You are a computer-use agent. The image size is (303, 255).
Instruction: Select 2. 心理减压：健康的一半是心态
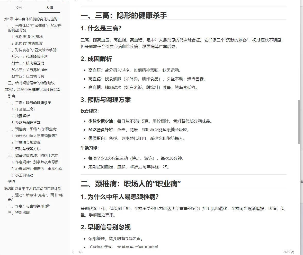pyautogui.click(x=37, y=169)
